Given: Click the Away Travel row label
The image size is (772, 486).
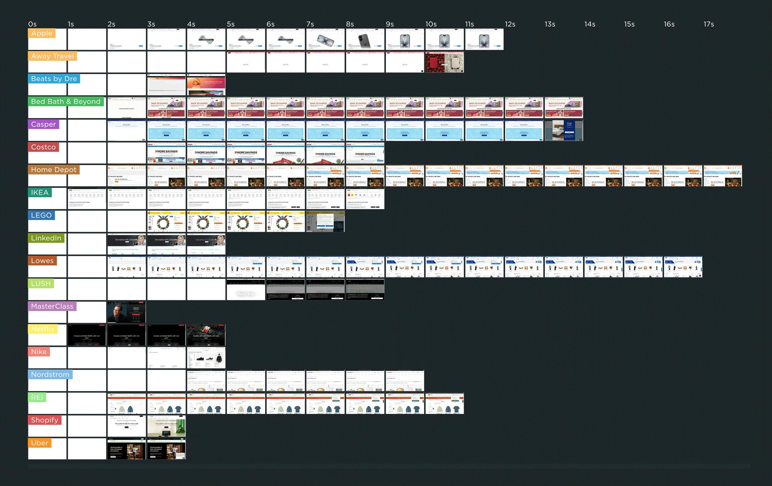Looking at the screenshot, I should [52, 56].
